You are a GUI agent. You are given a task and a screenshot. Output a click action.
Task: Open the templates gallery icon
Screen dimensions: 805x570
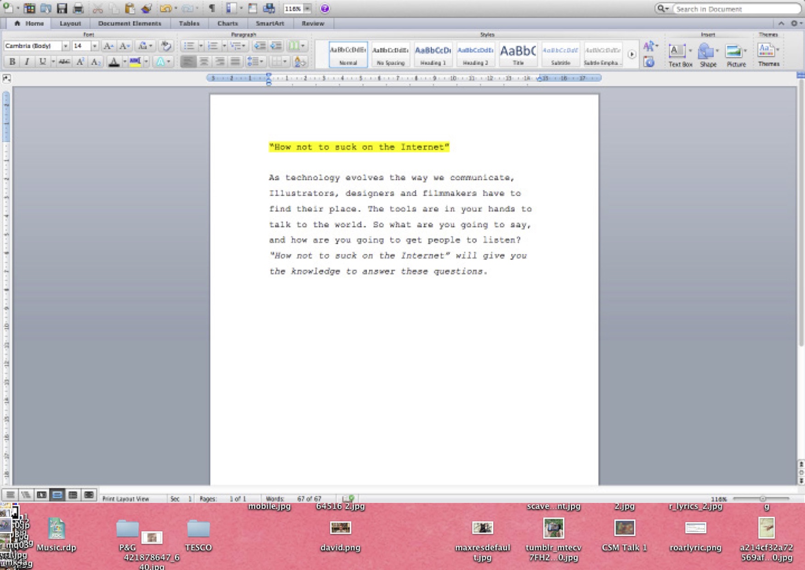coord(29,8)
